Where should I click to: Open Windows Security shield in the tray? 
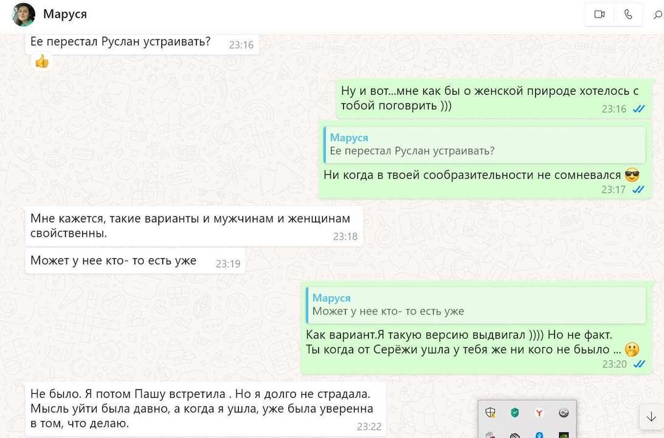[x=490, y=412]
